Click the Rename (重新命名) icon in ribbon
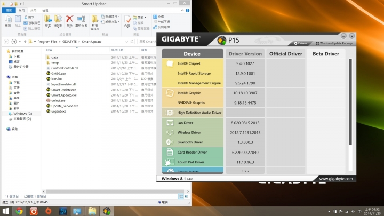 81,19
